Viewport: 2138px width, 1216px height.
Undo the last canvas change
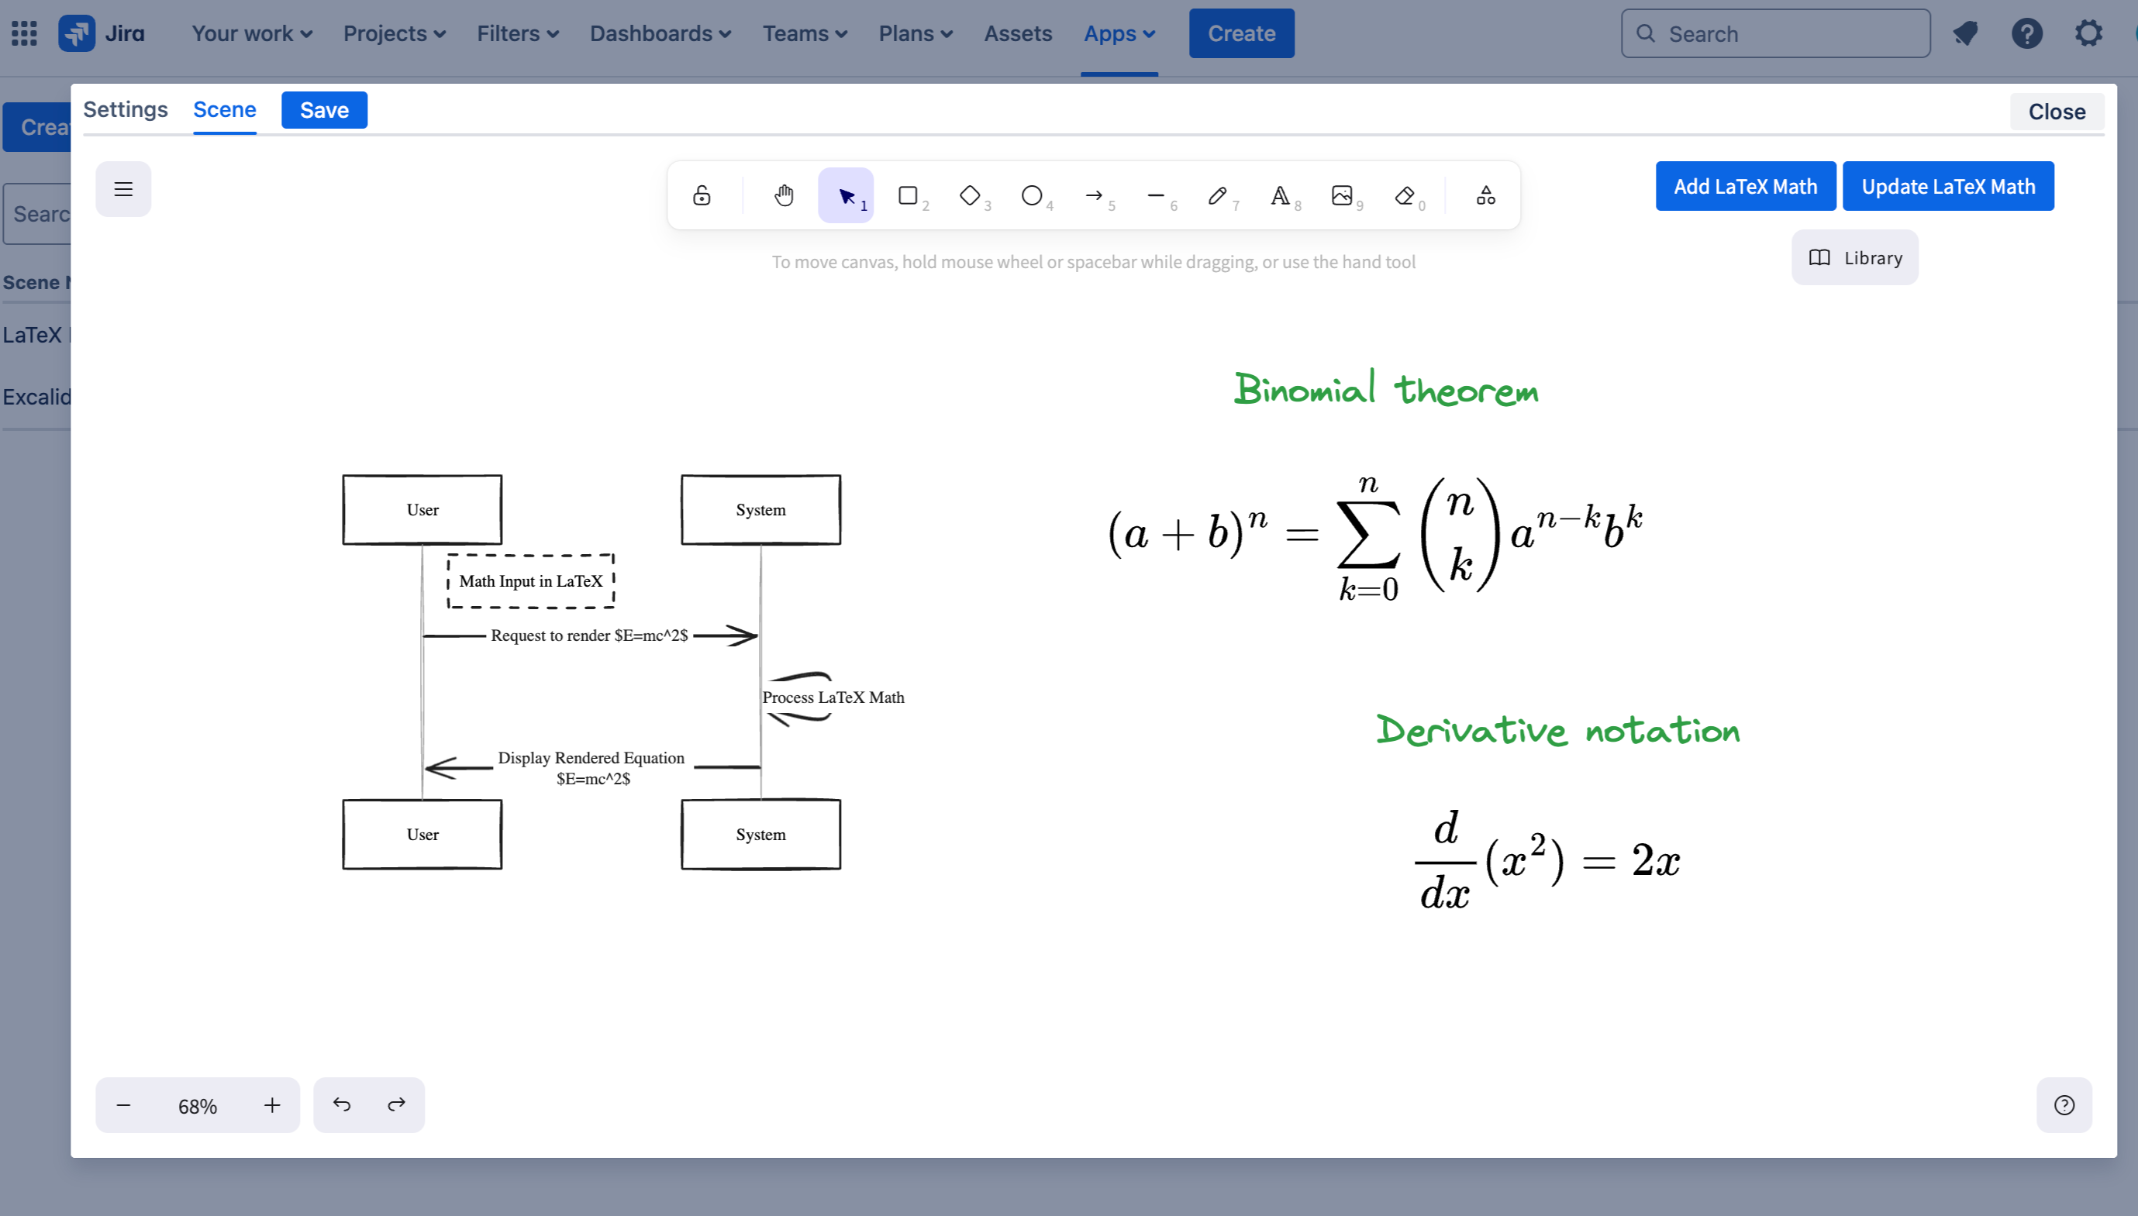point(342,1104)
